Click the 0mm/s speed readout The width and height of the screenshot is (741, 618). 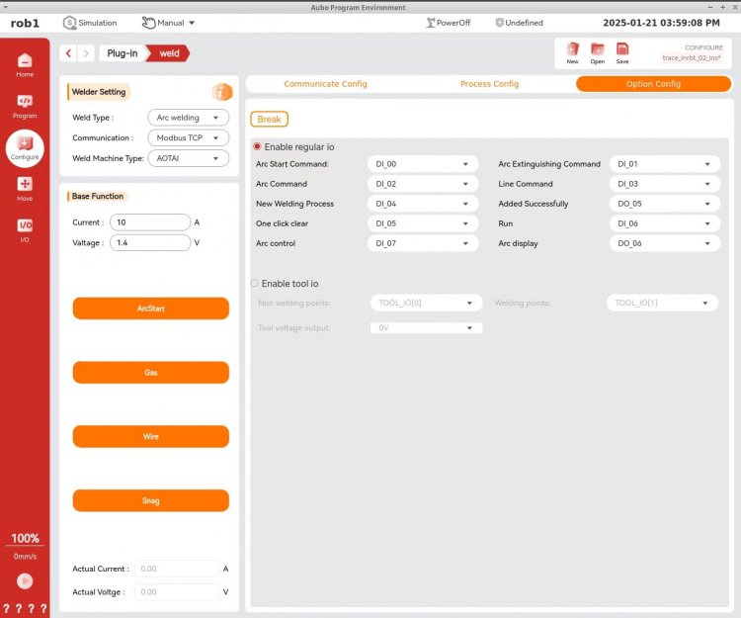(25, 556)
